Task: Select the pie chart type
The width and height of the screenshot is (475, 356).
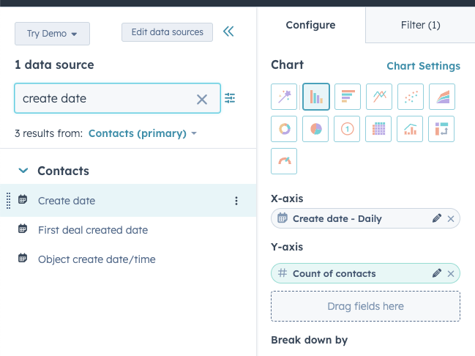Action: [315, 129]
